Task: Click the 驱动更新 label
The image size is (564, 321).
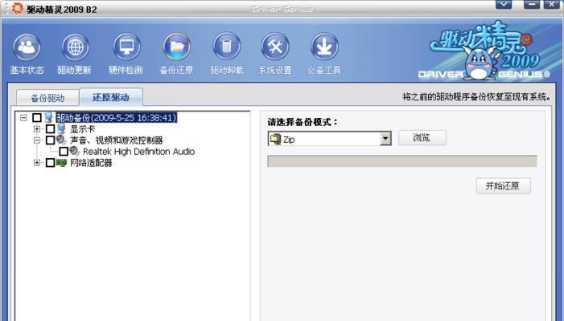Action: pos(74,70)
